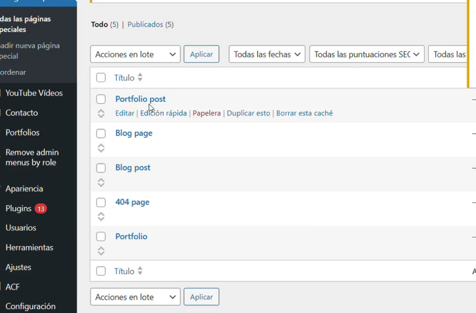This screenshot has width=476, height=313.
Task: Click the sort arrows beside the bottom Título footer
Action: [x=140, y=271]
